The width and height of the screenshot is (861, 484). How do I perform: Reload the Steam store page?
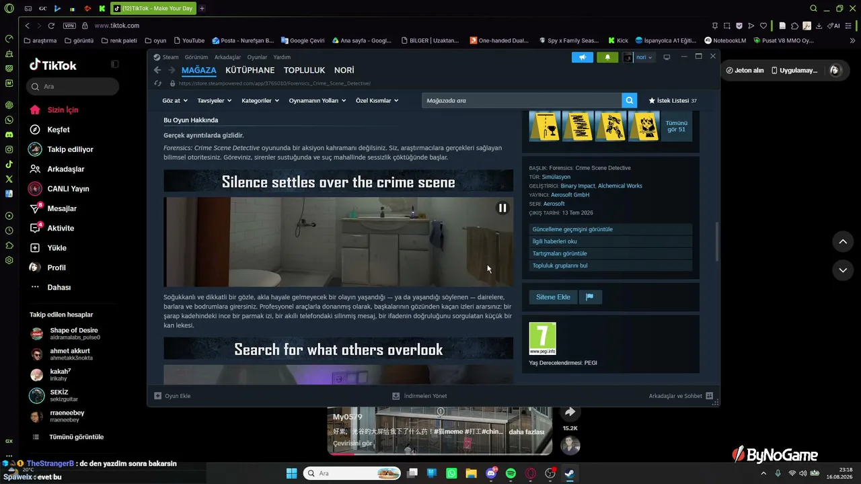click(158, 83)
